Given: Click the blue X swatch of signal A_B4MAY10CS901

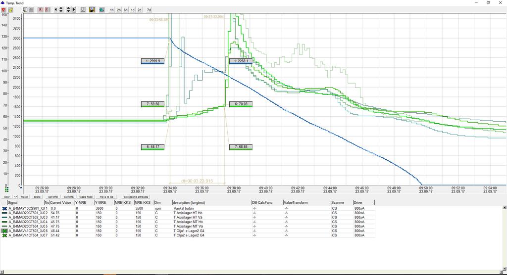Looking at the screenshot, I should point(4,208).
